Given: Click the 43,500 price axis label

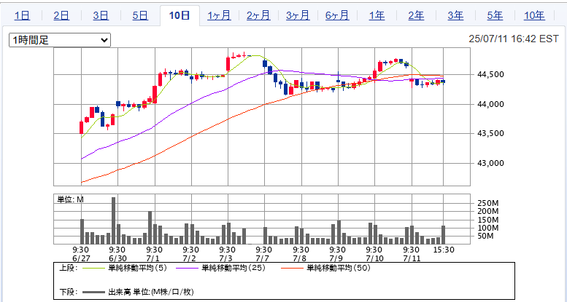Looking at the screenshot, I should (x=489, y=133).
